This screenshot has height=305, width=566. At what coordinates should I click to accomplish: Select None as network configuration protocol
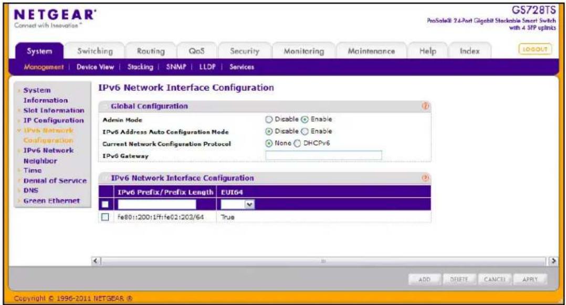269,143
